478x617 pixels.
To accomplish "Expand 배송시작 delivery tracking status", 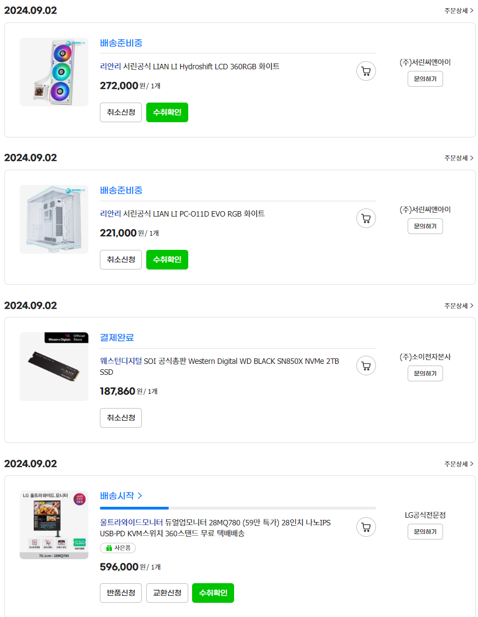I will [x=121, y=495].
